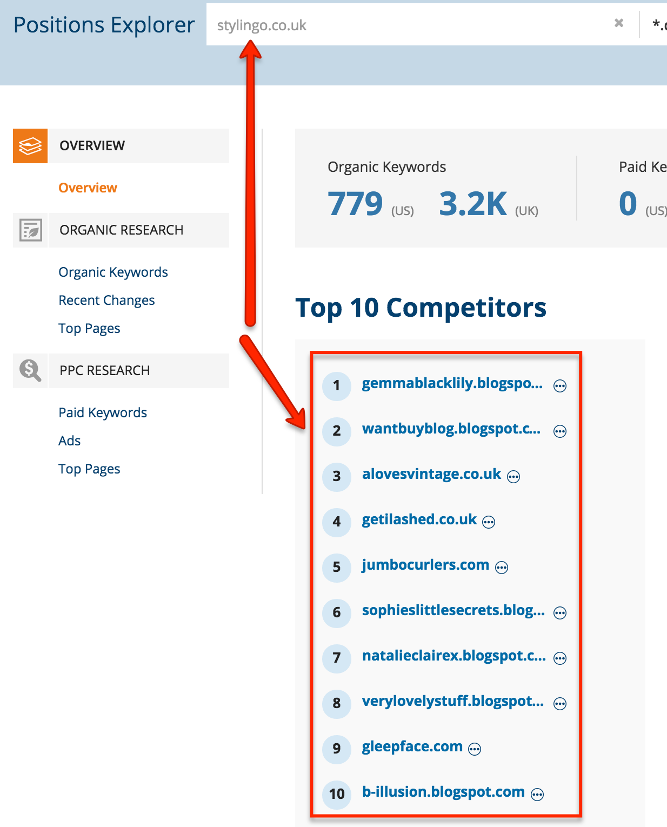The height and width of the screenshot is (827, 667).
Task: Open Top Pages under Organic Research
Action: coord(89,329)
